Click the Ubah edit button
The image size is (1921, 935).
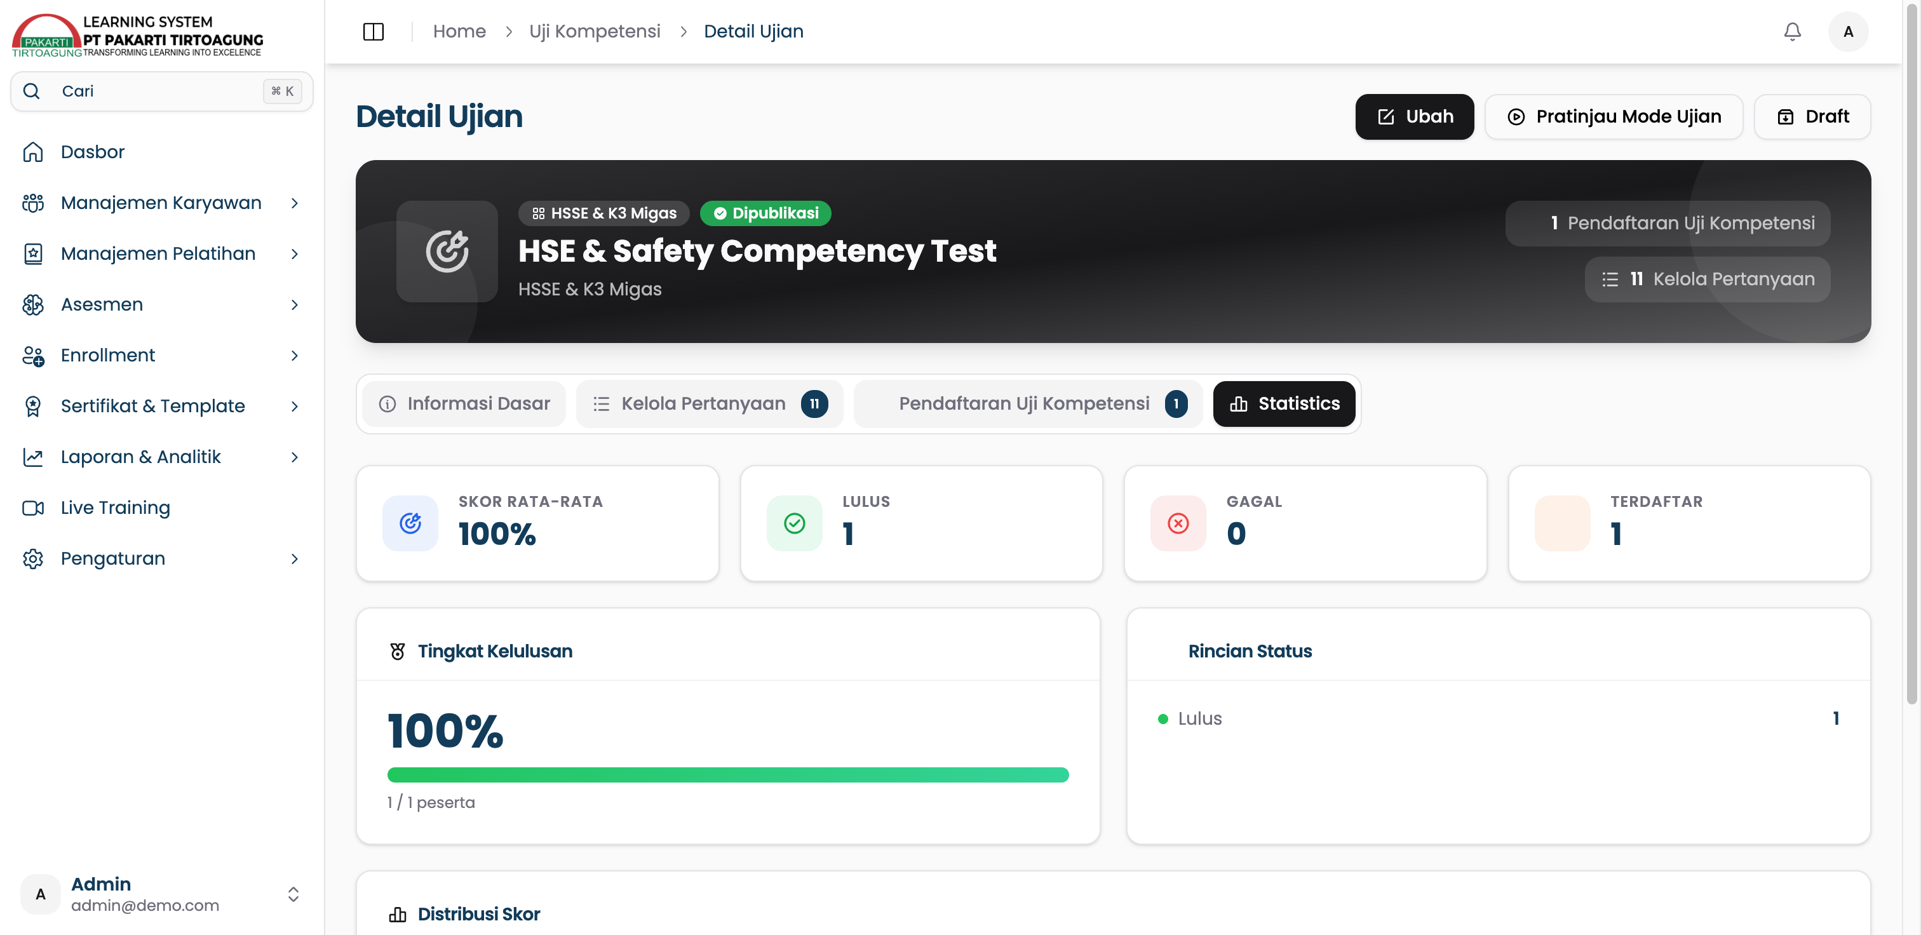point(1414,116)
